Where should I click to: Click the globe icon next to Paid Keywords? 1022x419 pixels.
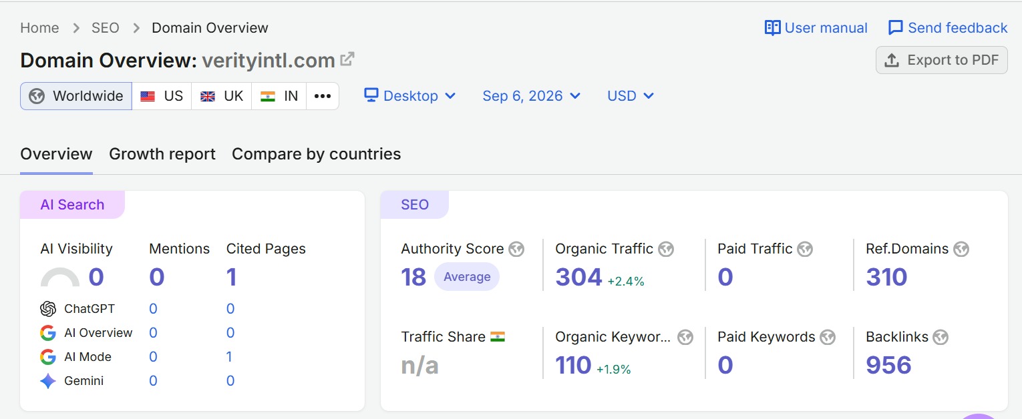coord(828,338)
